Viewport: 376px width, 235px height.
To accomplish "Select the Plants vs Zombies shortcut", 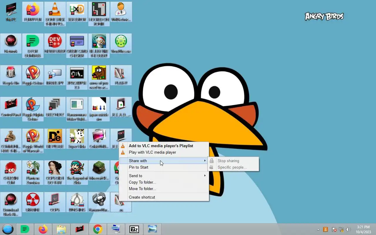I will 33,172.
